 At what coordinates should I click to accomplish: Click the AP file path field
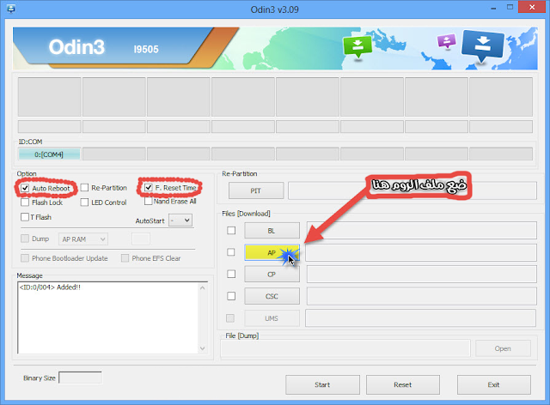pyautogui.click(x=421, y=252)
